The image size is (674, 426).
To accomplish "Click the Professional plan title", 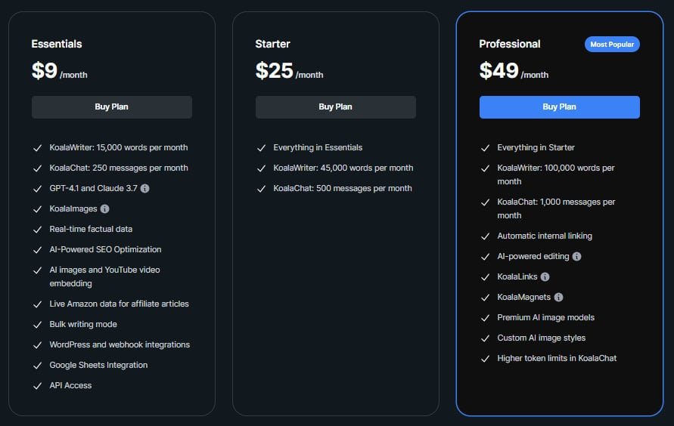I will point(510,44).
